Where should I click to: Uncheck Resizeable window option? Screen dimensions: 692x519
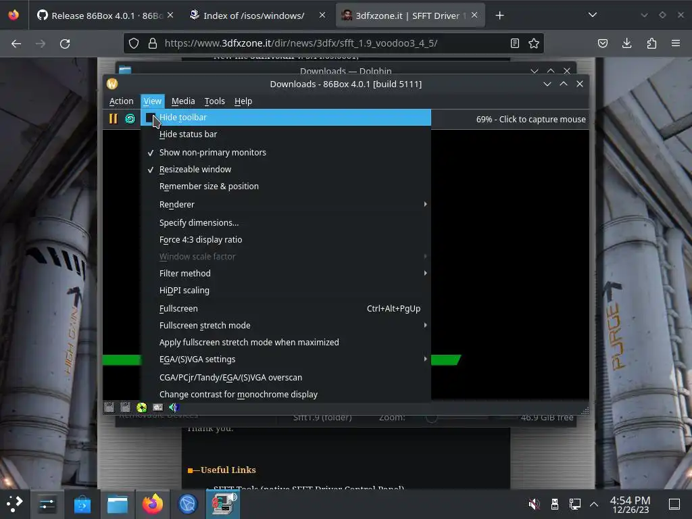[x=286, y=170]
